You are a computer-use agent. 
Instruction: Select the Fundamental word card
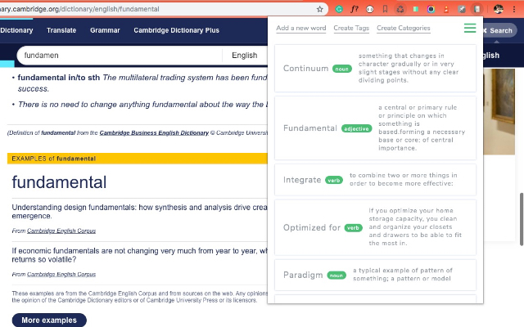click(x=375, y=128)
